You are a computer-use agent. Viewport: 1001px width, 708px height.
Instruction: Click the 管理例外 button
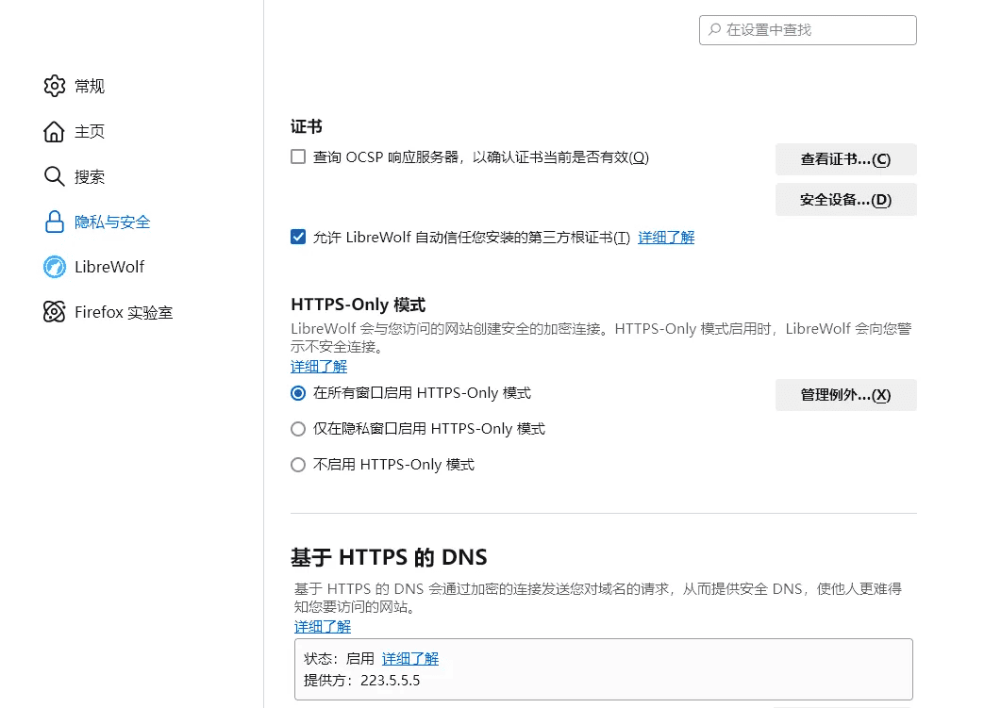pyautogui.click(x=846, y=395)
